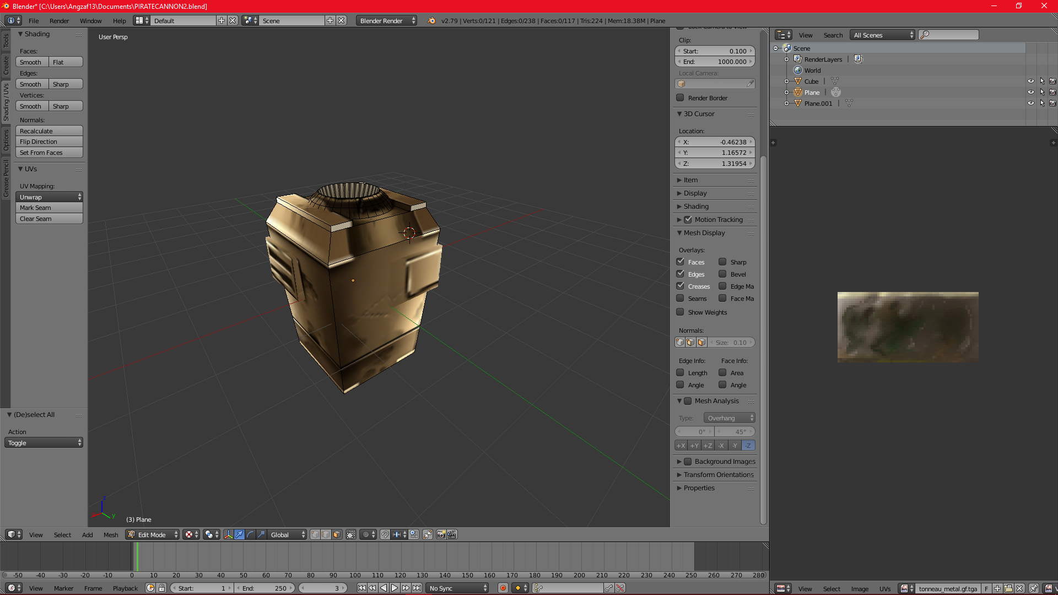Open the Render menu
Image resolution: width=1058 pixels, height=595 pixels.
[x=59, y=20]
